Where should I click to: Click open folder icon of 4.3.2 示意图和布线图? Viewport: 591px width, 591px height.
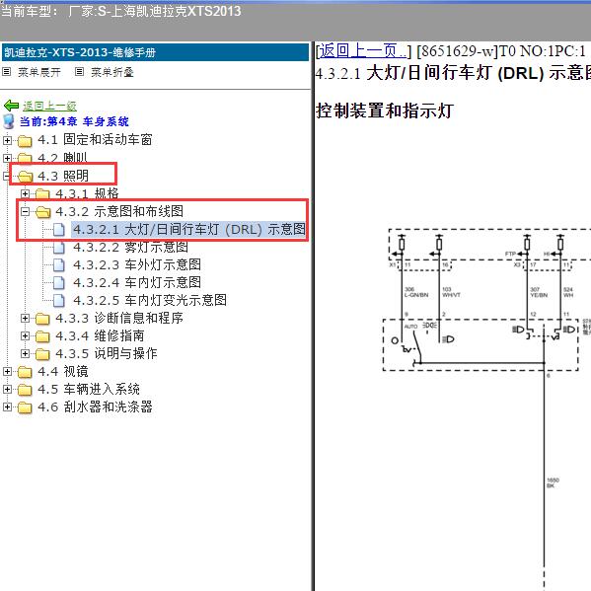click(42, 212)
